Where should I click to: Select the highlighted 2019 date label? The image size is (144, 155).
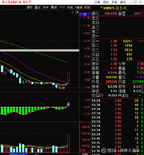pyautogui.click(x=18, y=154)
